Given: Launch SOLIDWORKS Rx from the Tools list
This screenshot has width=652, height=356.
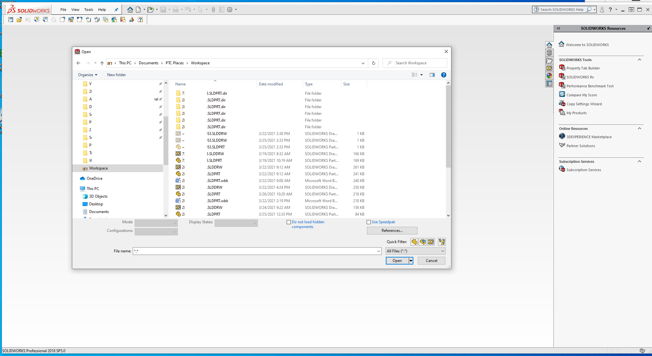Looking at the screenshot, I should point(580,77).
